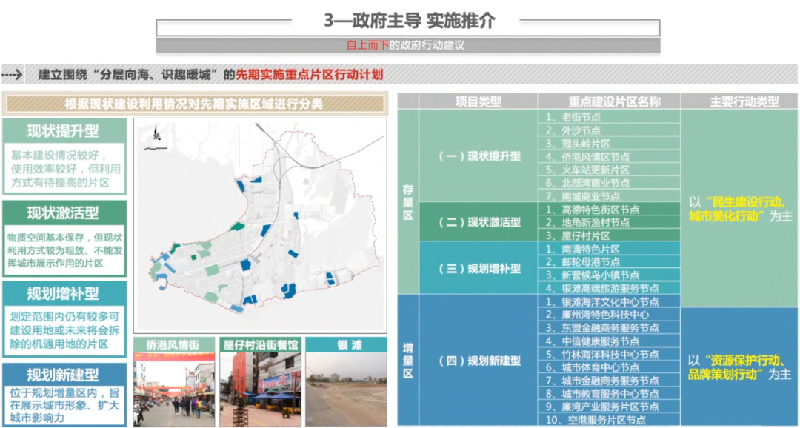
Task: Select the row 4、侨港风情区节点
Action: coord(609,156)
